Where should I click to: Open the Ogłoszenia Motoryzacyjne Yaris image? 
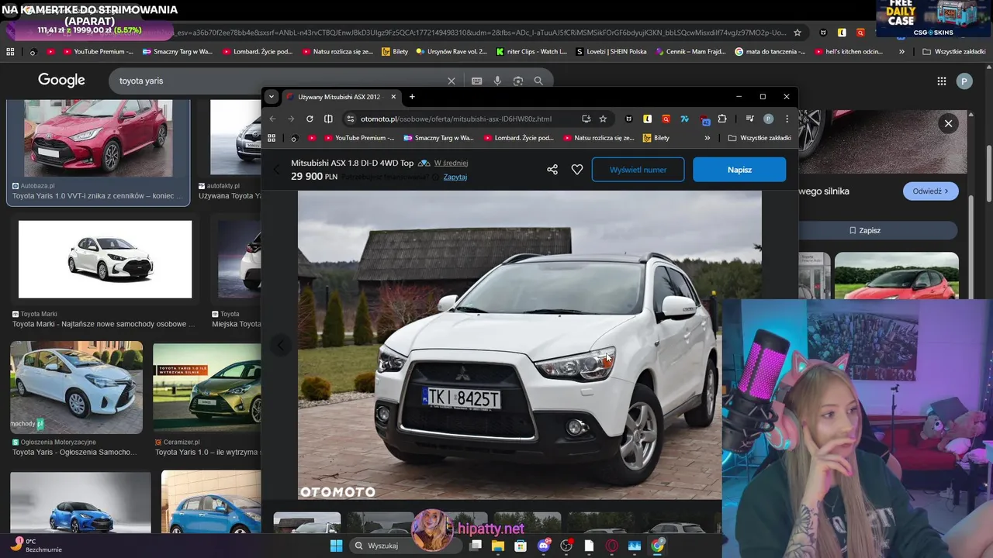pos(76,387)
